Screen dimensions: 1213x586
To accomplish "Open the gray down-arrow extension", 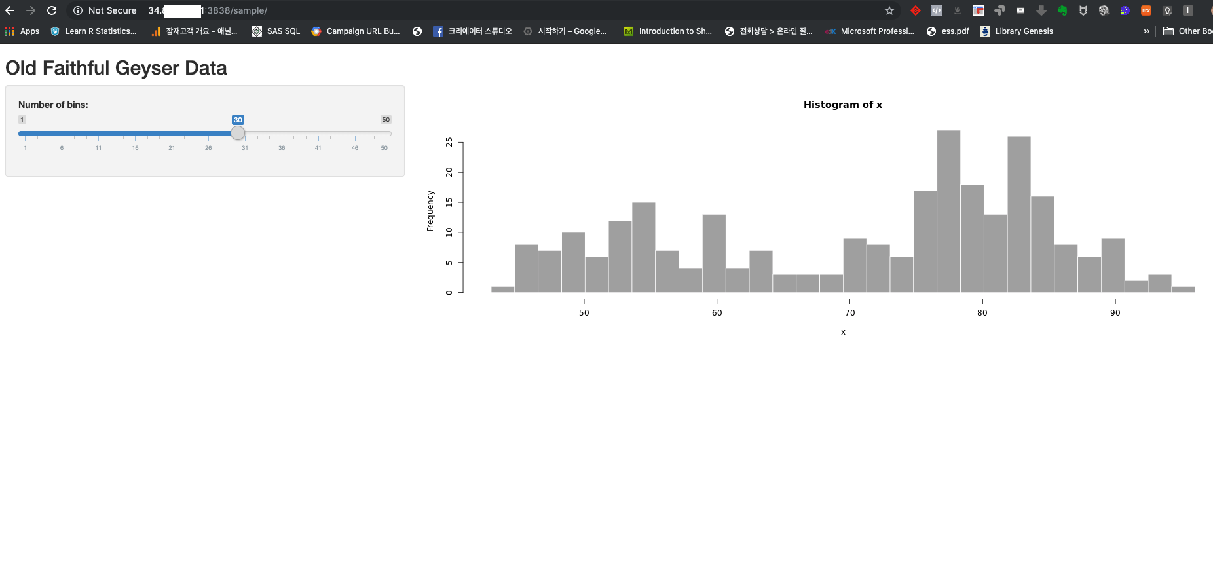I will [x=1041, y=10].
